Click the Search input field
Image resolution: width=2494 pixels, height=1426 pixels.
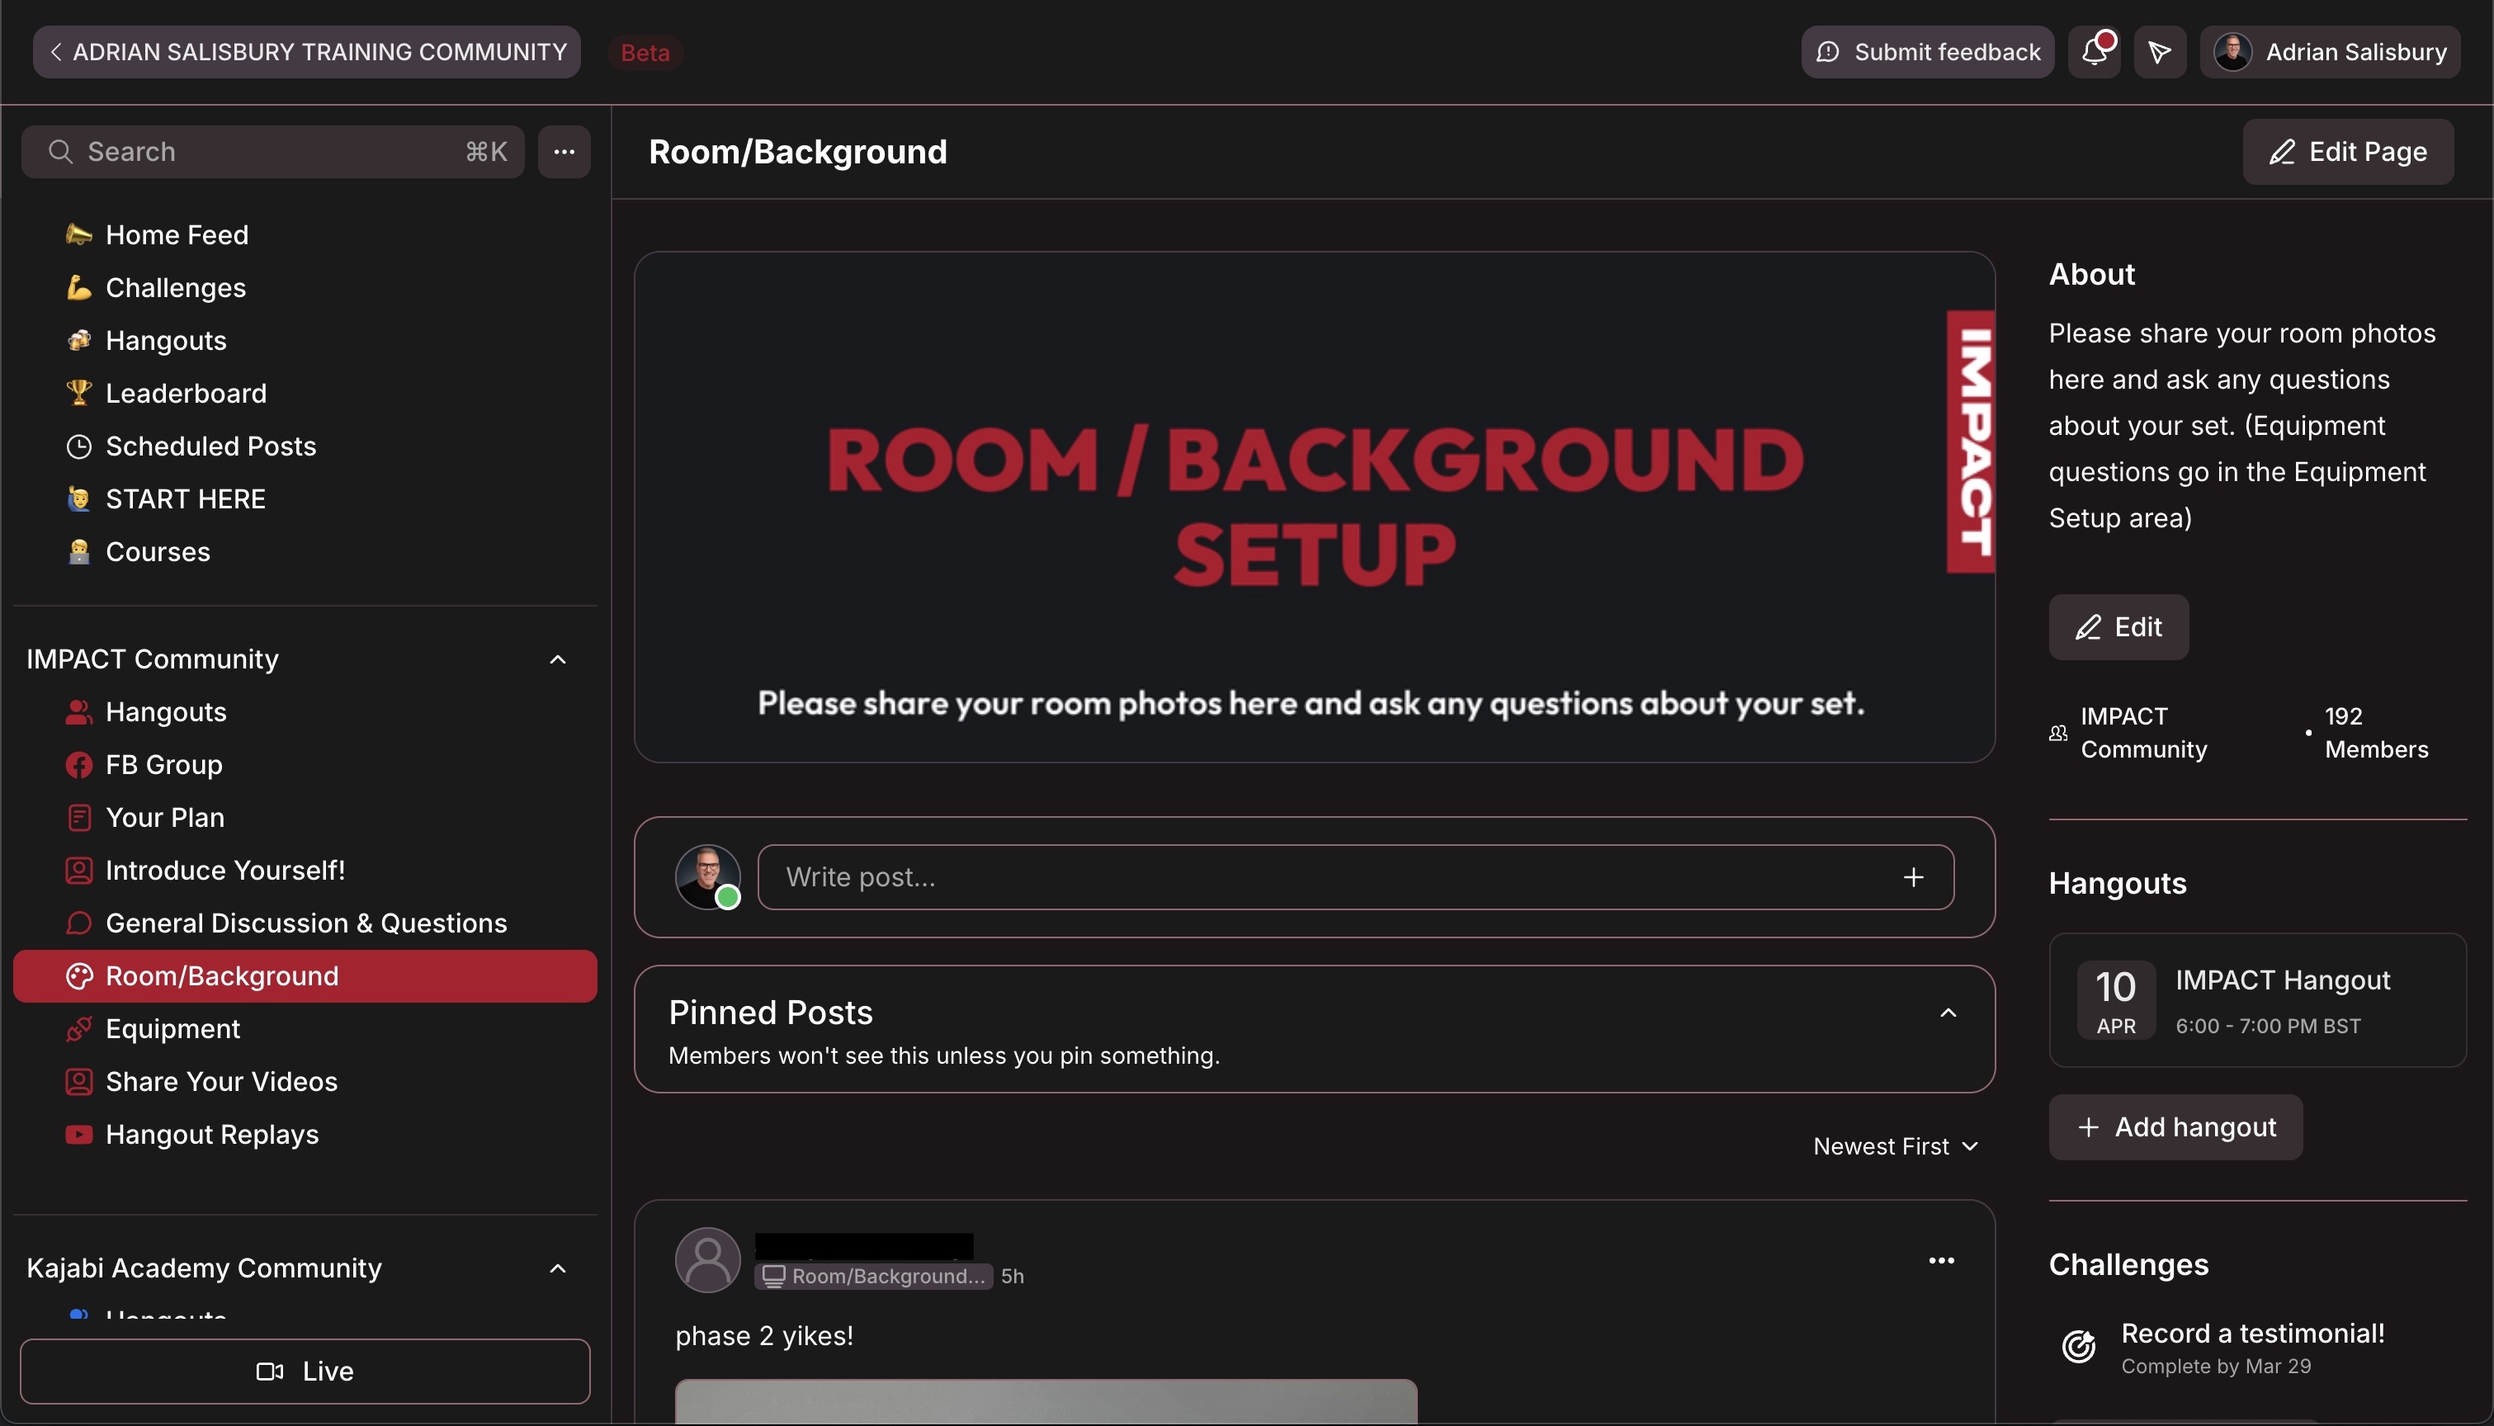click(264, 152)
